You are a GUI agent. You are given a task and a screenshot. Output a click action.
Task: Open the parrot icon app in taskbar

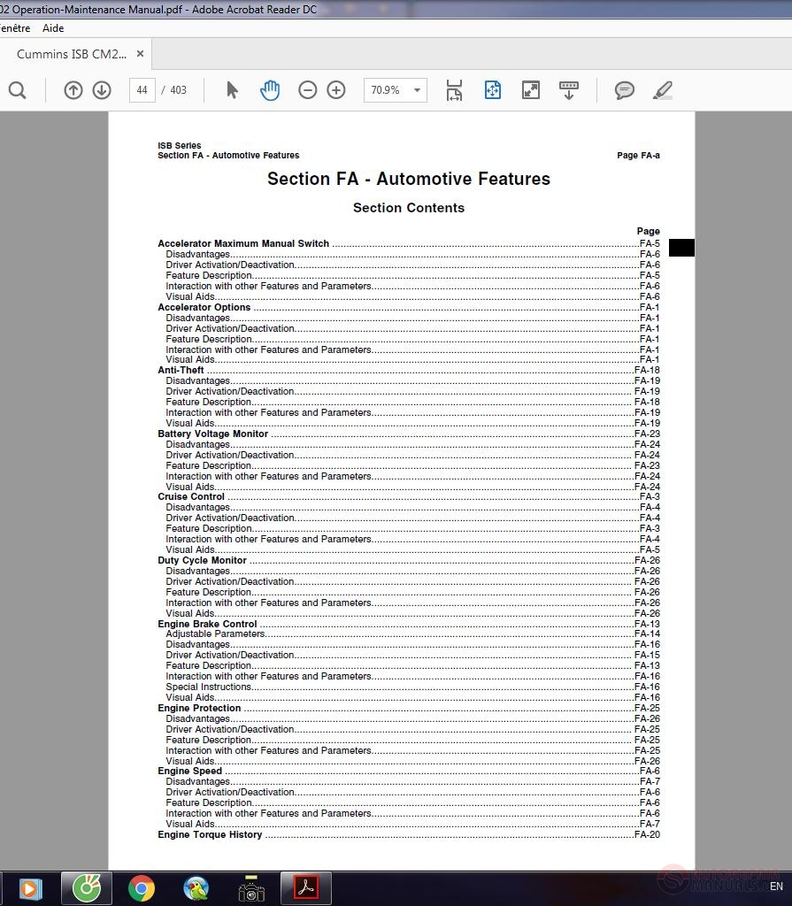click(x=196, y=888)
